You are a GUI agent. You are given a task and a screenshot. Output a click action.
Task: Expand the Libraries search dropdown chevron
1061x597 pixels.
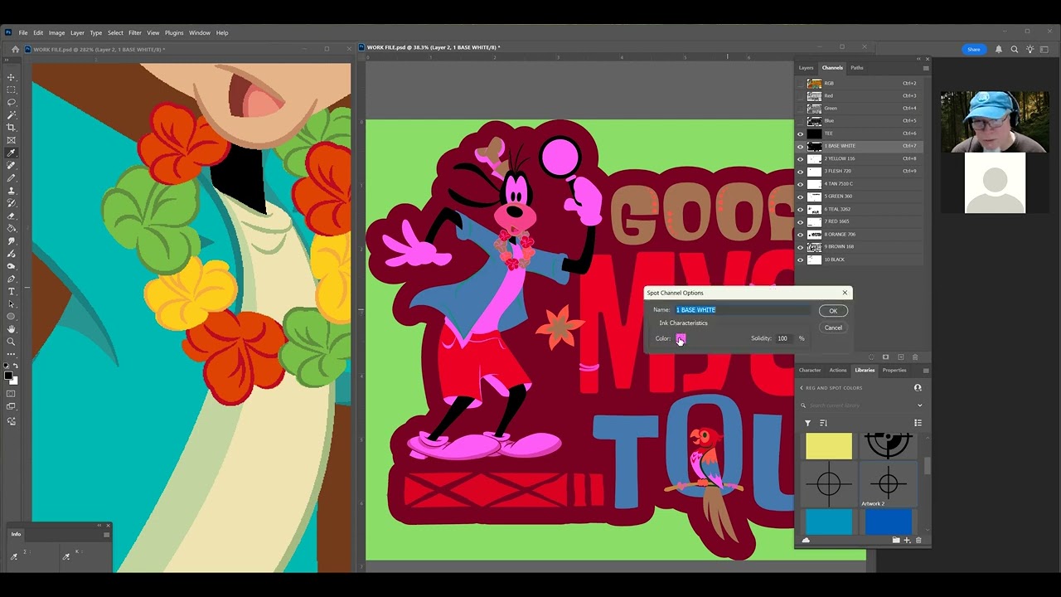pos(919,405)
